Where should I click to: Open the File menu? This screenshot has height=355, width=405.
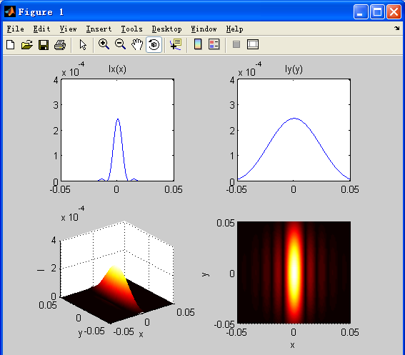click(16, 29)
